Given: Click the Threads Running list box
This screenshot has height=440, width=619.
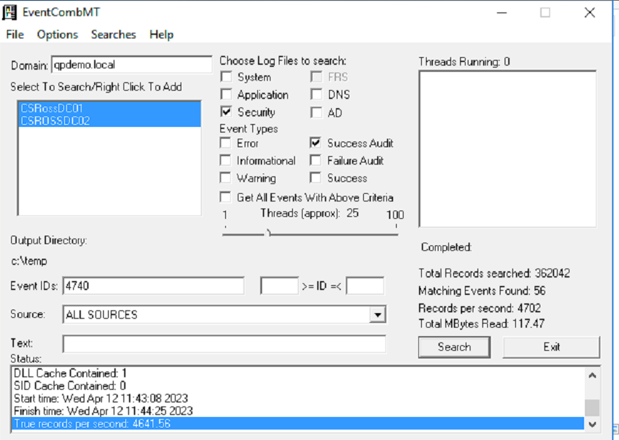Looking at the screenshot, I should coord(507,149).
